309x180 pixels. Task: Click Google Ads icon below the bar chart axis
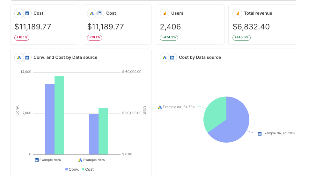click(x=80, y=160)
